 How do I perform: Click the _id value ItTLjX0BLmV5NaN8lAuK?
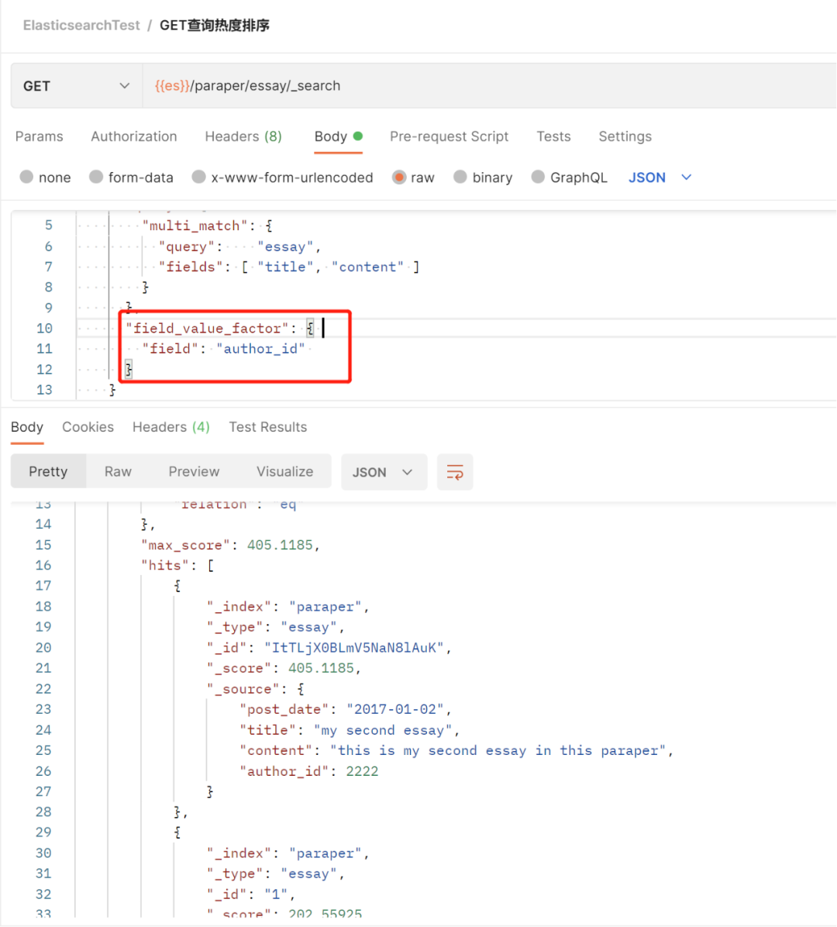pos(354,648)
